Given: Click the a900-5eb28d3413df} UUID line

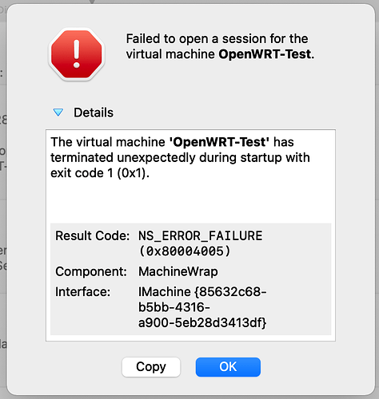Looking at the screenshot, I should (202, 323).
